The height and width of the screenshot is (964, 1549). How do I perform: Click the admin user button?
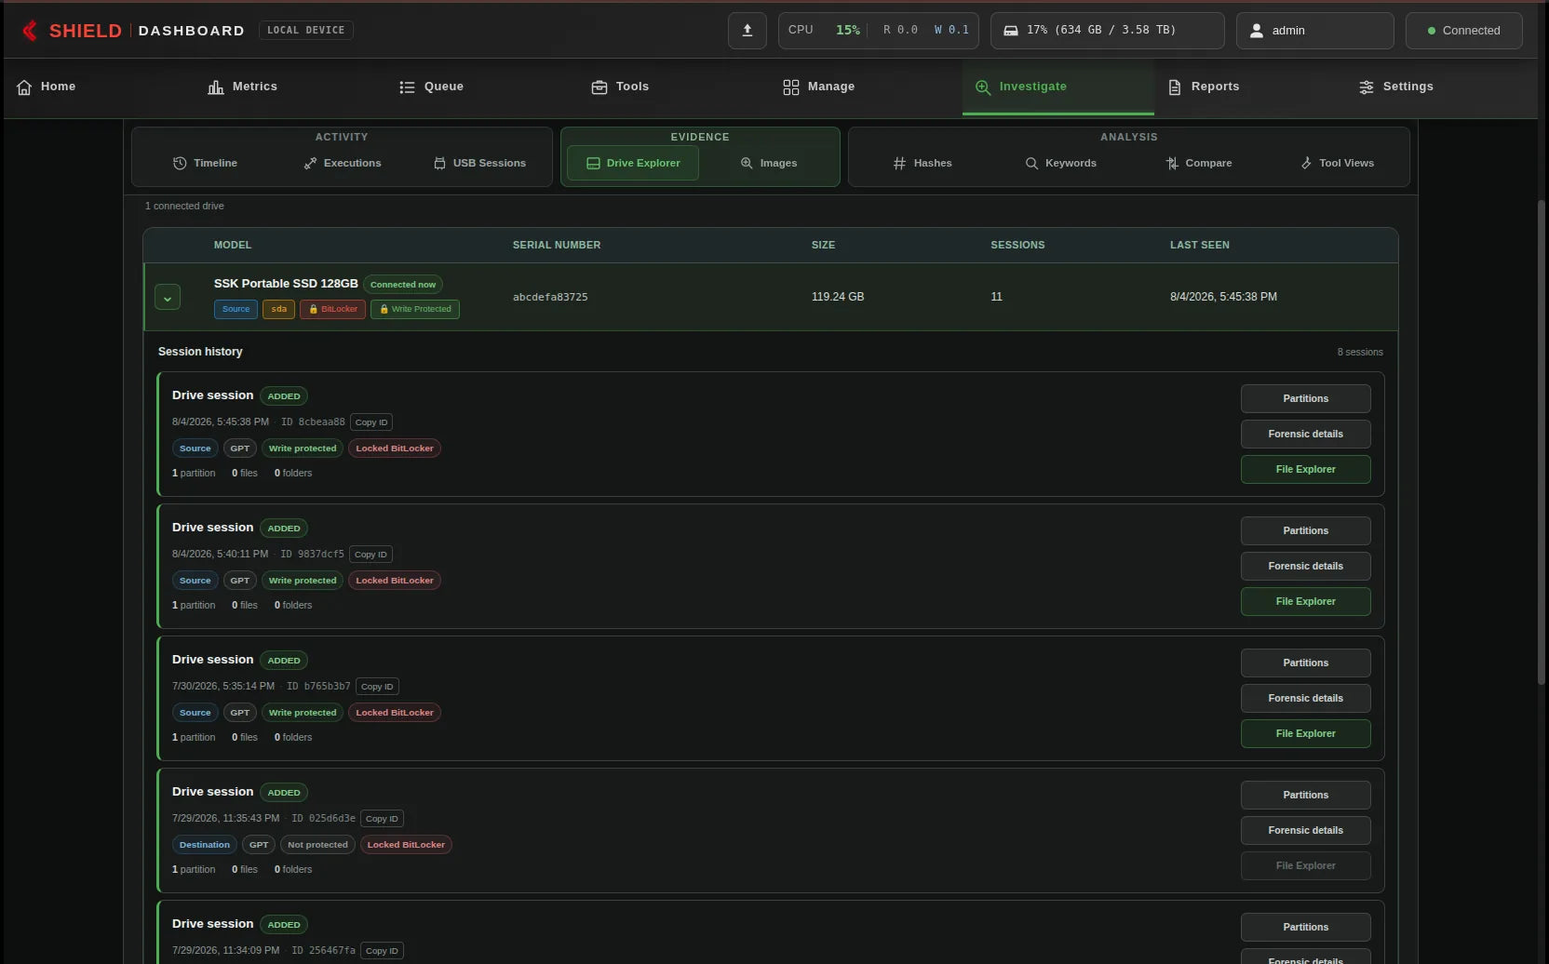pyautogui.click(x=1314, y=31)
